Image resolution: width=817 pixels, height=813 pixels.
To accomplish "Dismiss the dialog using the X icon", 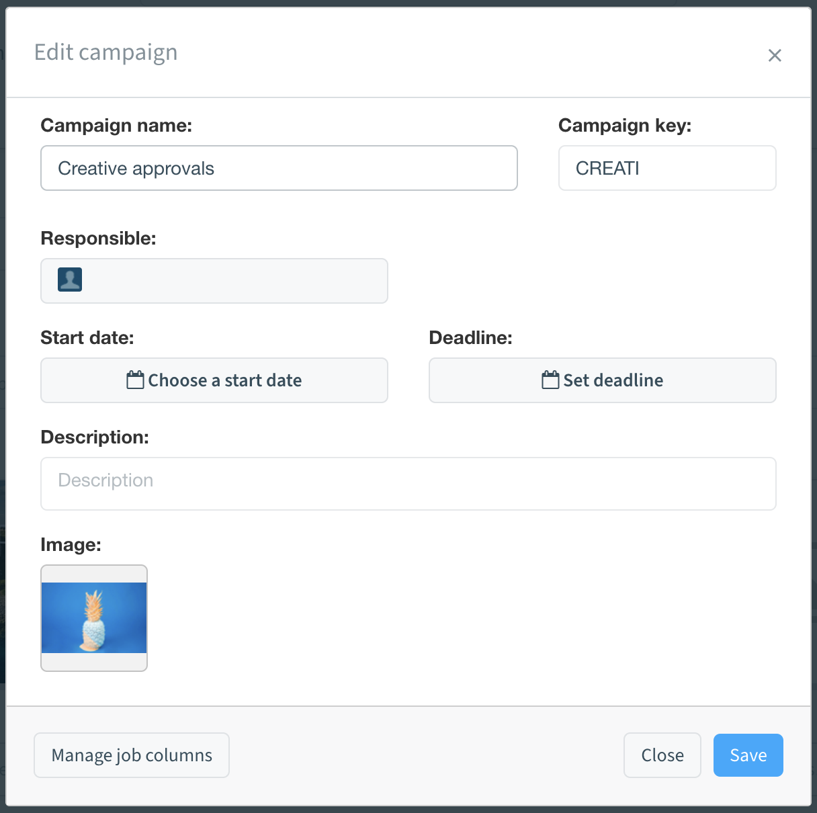I will [775, 55].
